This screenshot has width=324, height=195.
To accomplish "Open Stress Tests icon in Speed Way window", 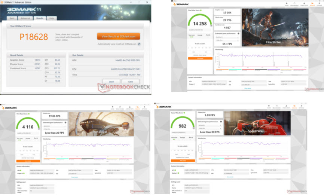I will [x=286, y=107].
